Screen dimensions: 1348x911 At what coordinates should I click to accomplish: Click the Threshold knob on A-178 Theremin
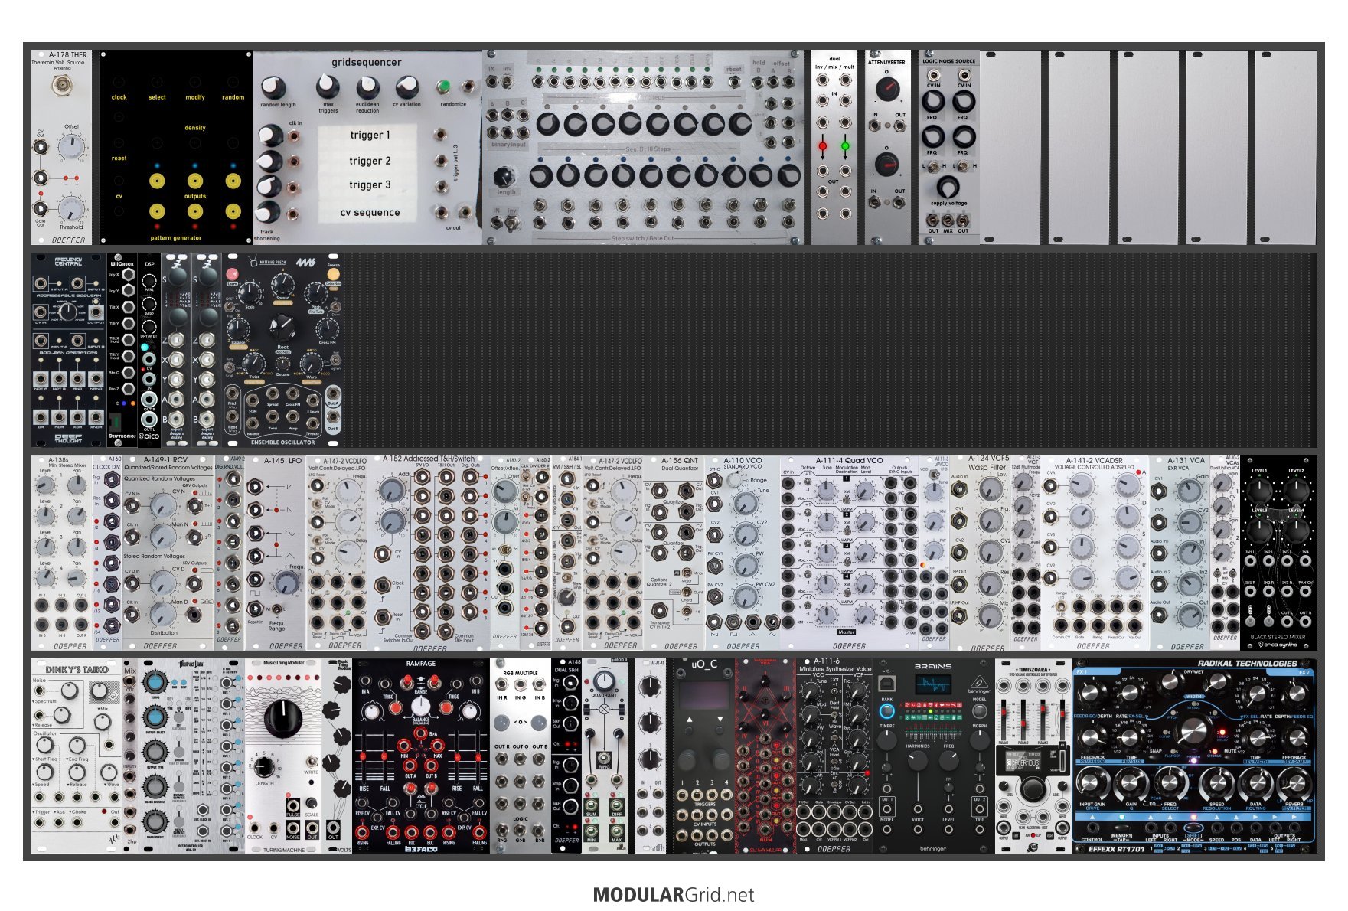[71, 207]
